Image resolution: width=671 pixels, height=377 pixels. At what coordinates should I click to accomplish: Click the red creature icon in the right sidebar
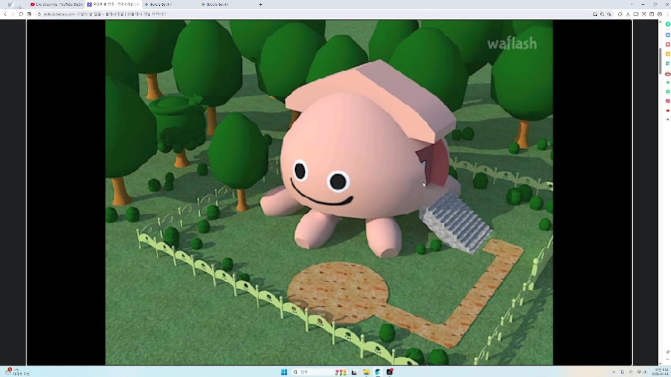[x=668, y=73]
